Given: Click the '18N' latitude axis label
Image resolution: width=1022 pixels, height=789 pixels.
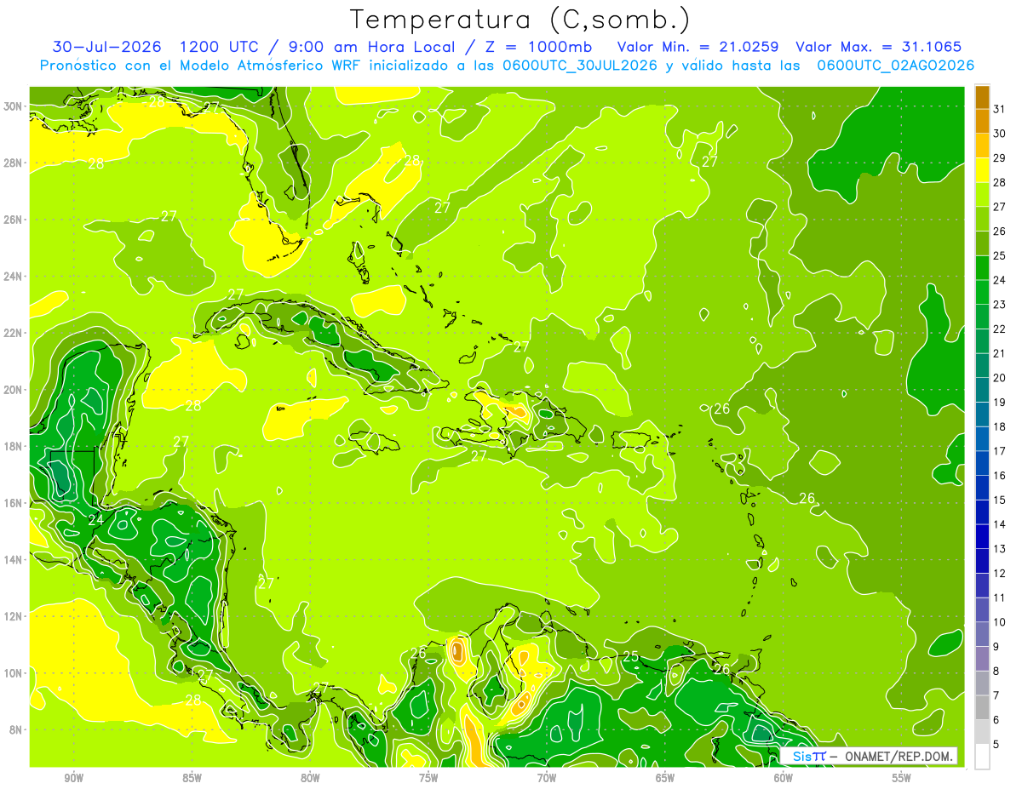Looking at the screenshot, I should pos(12,447).
